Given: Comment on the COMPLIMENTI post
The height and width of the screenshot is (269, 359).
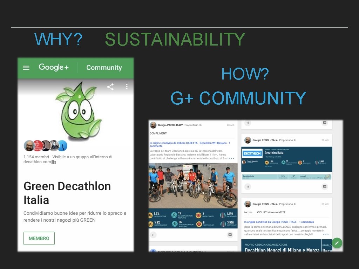Looking at the screenshot, I should [x=230, y=235].
